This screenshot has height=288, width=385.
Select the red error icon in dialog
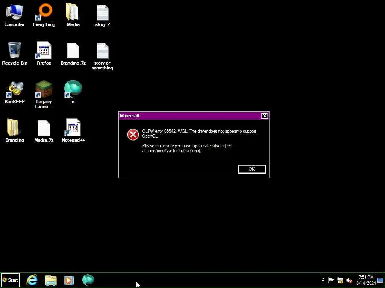pos(133,135)
